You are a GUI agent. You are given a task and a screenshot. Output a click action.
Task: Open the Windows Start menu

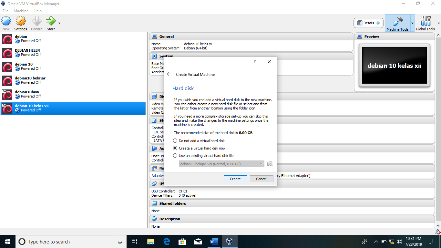pos(8,242)
